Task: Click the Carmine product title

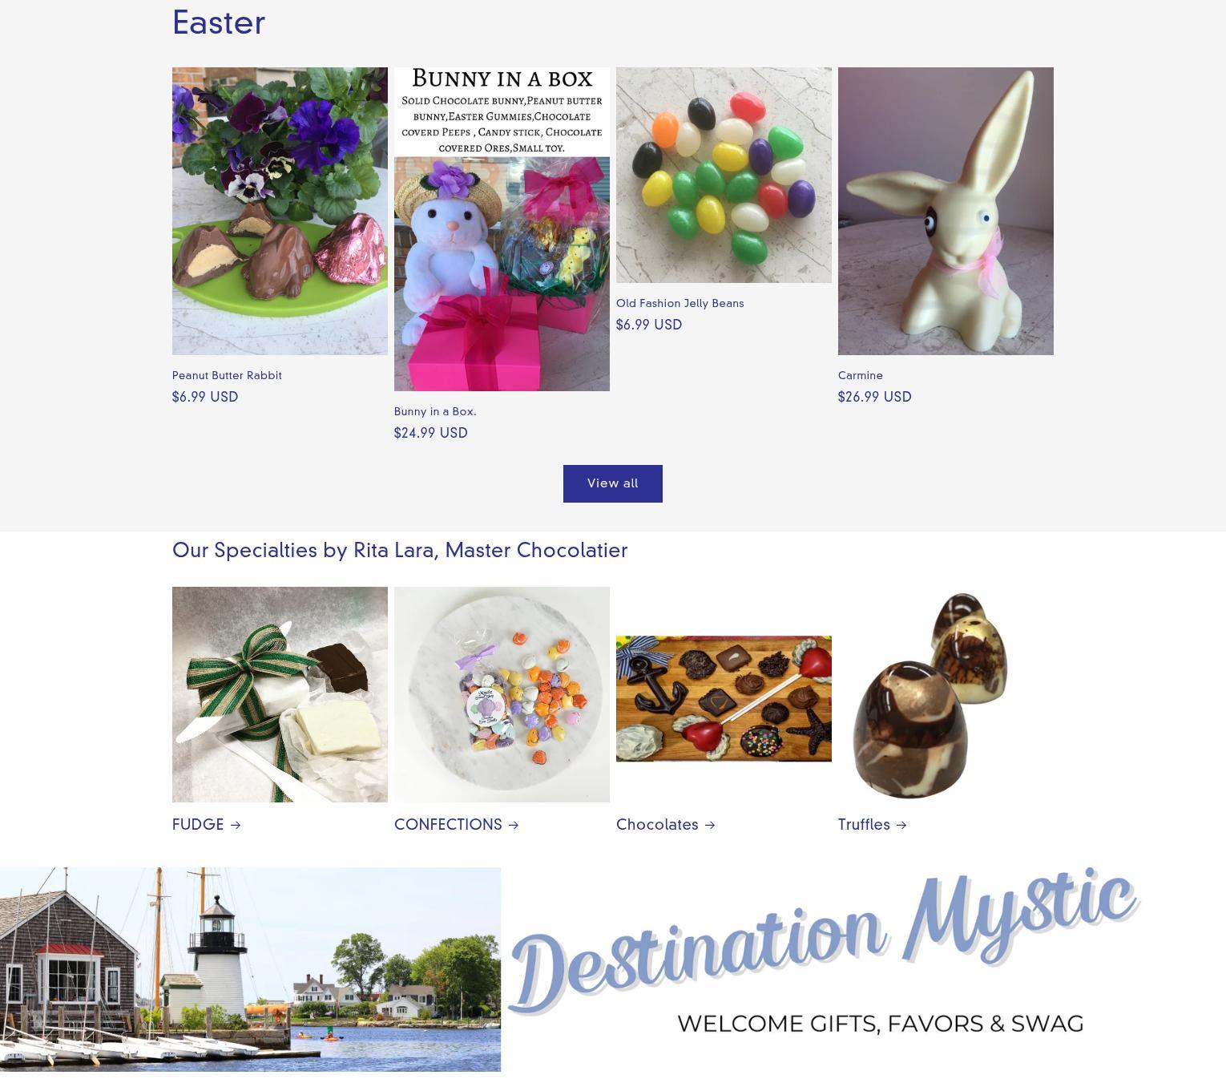Action: click(861, 375)
